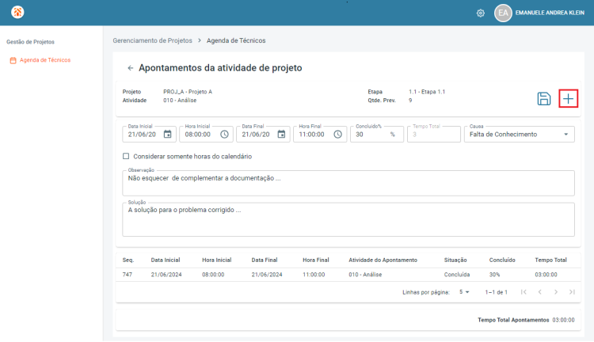Open clock picker for Hora Inicial
Viewport: 594px width, 342px height.
[224, 135]
